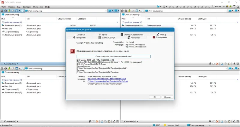Screen dimensions: 240x127
Task: Open the Закладки menu
Action: coord(27,7)
